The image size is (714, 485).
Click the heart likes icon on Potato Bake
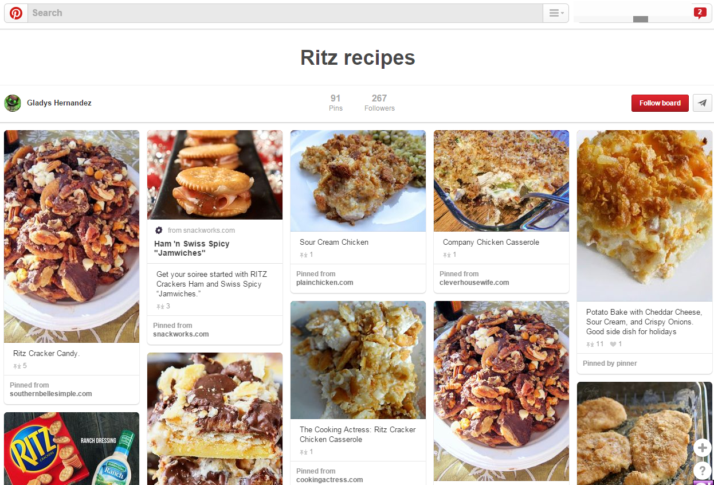pyautogui.click(x=613, y=344)
